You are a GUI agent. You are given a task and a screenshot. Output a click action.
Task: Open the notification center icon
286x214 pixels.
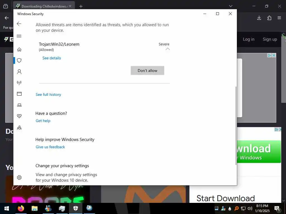coord(277,208)
